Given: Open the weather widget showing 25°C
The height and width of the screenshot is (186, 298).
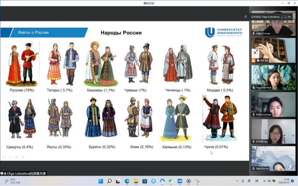Looking at the screenshot, I should click(11, 181).
